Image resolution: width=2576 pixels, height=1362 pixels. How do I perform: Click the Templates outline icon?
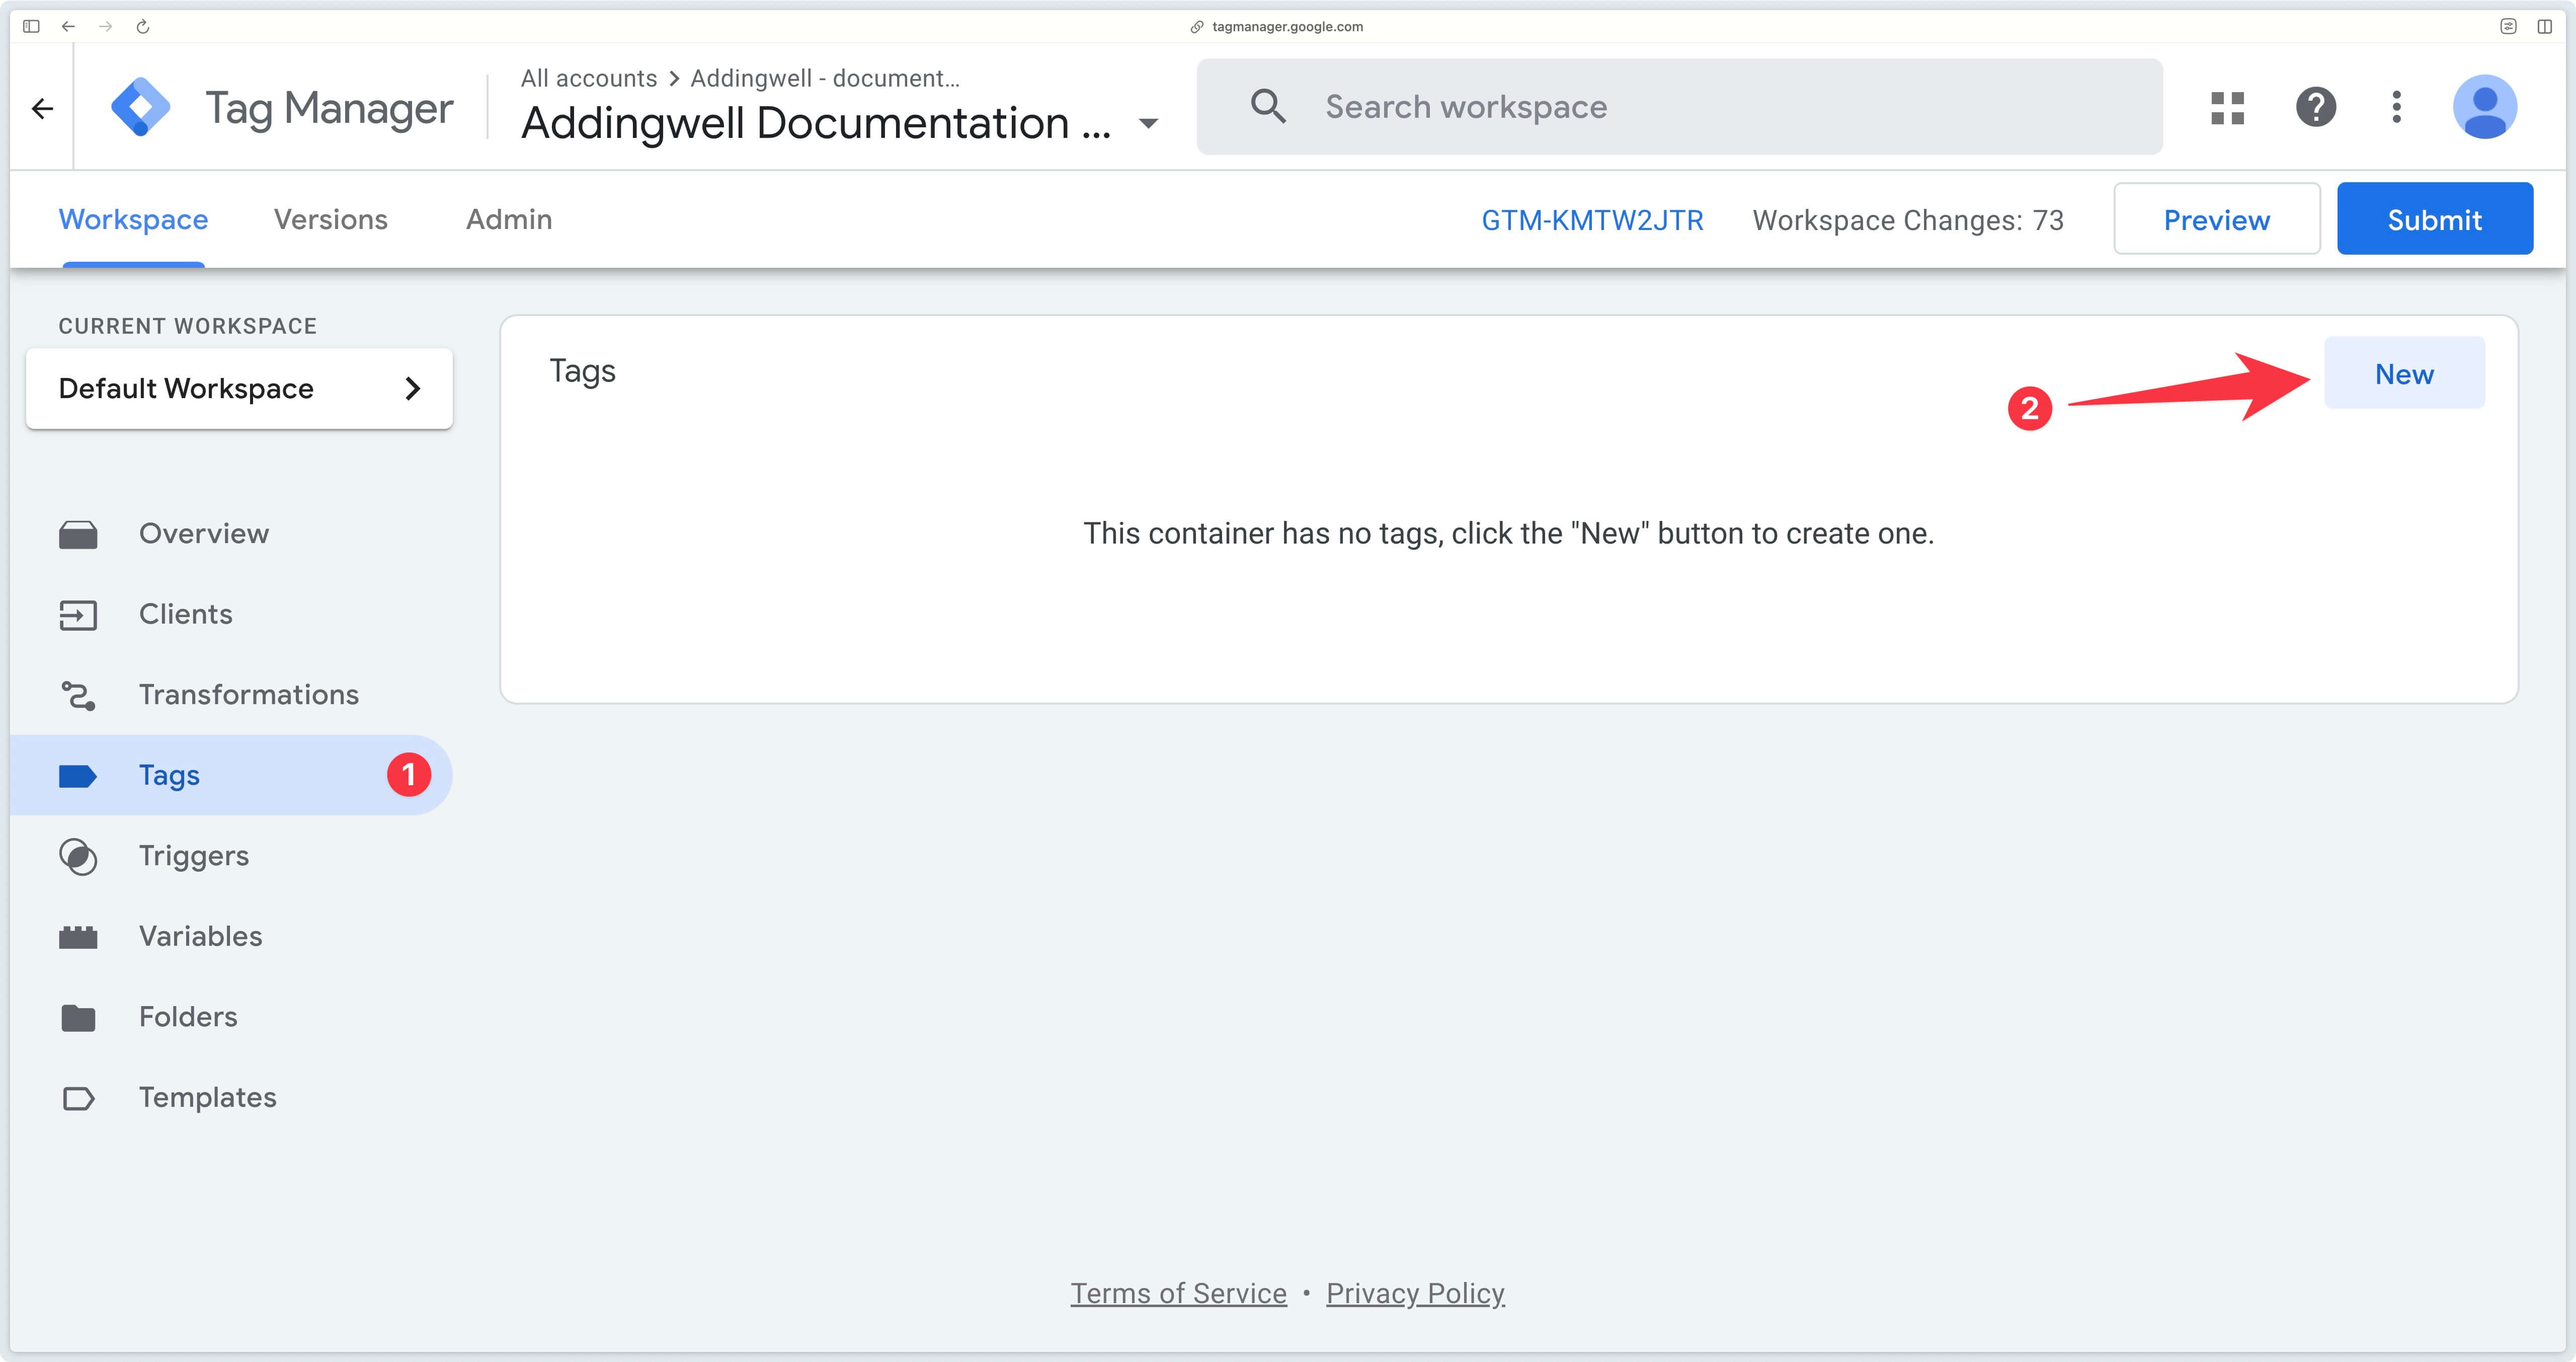click(78, 1098)
